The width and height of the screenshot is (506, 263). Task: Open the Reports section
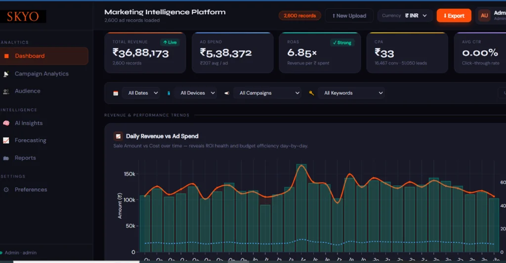[x=25, y=158]
